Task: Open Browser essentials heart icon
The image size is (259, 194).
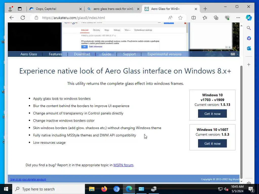Action: point(227,18)
